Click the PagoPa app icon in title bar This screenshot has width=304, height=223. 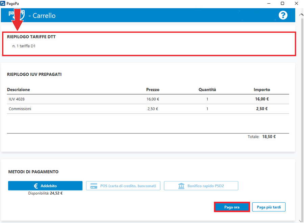pyautogui.click(x=3, y=3)
